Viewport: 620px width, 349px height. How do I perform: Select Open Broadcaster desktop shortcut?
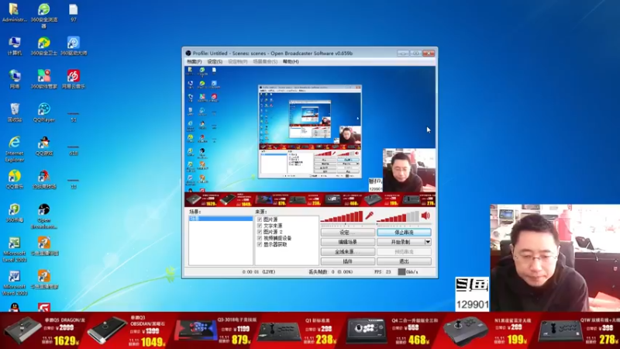tap(44, 216)
